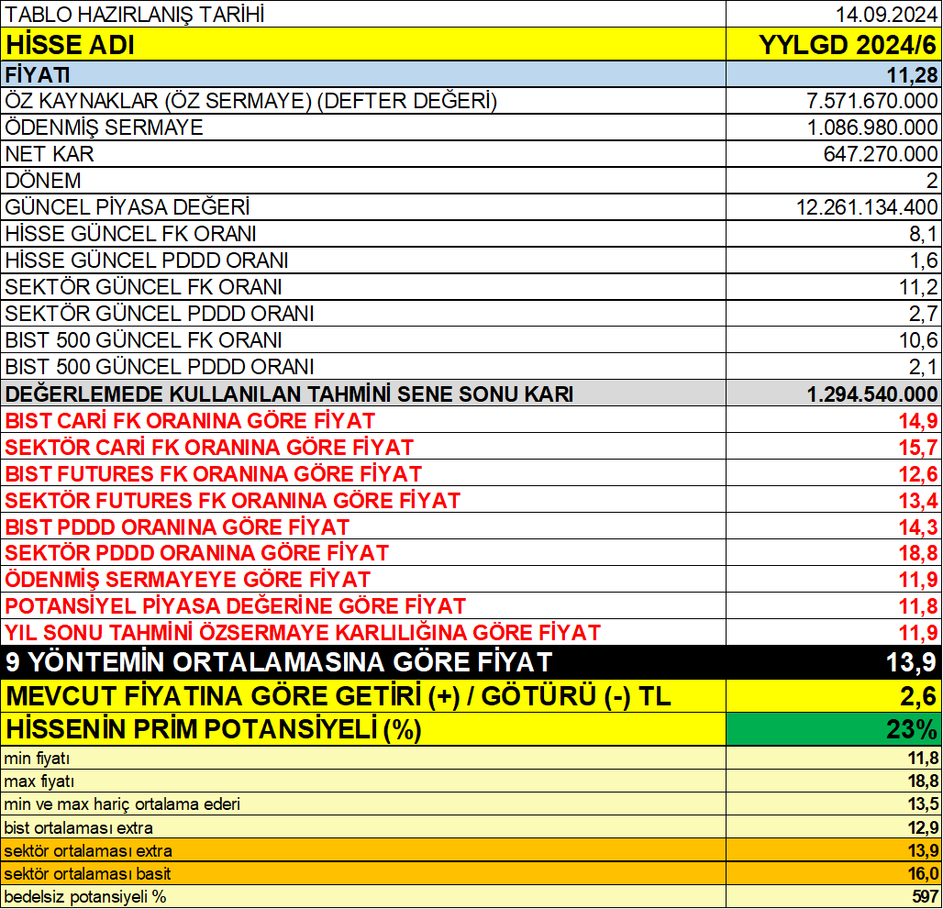Image resolution: width=943 pixels, height=909 pixels.
Task: Select SEKTÖR GÜNCEL PDDD ORANI label
Action: coord(160,313)
